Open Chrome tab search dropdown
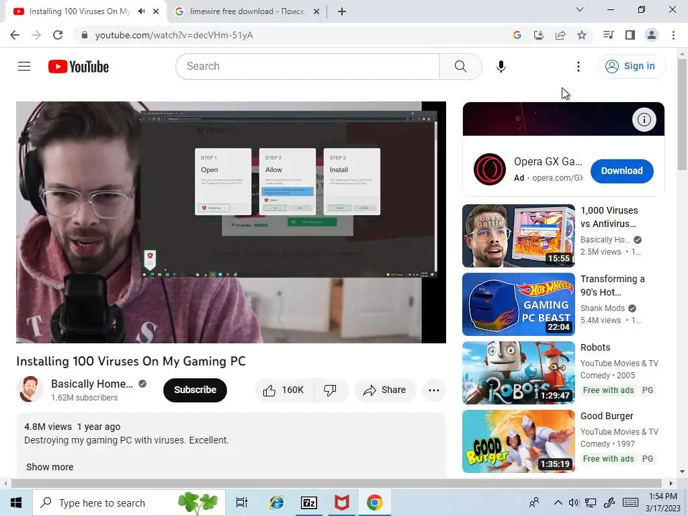Image resolution: width=688 pixels, height=516 pixels. [x=580, y=9]
